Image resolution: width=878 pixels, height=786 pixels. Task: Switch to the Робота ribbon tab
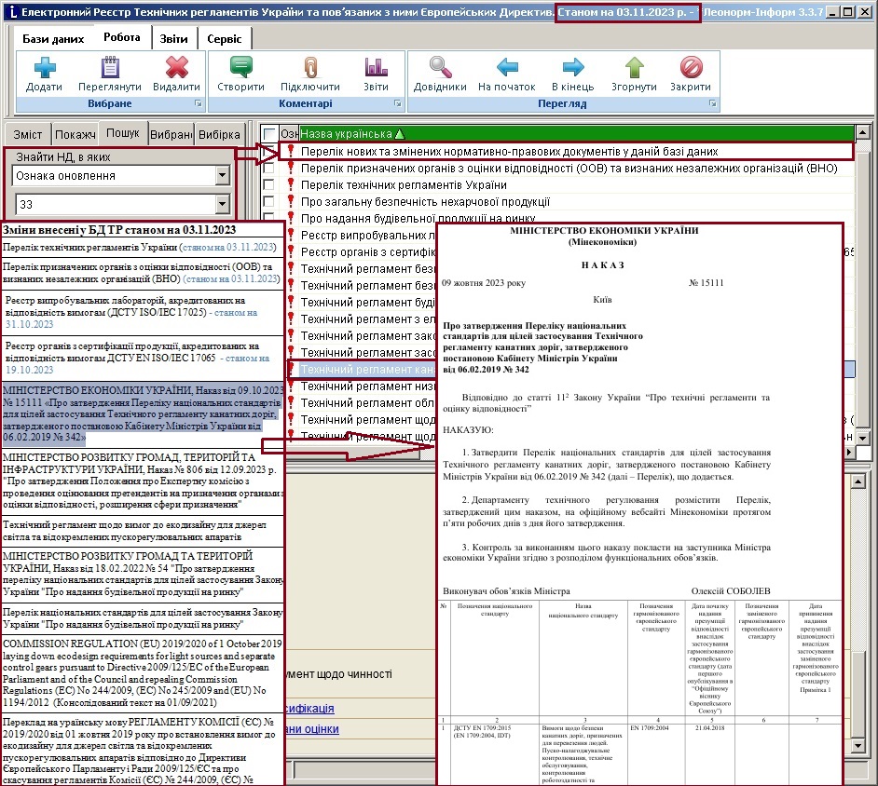[121, 37]
